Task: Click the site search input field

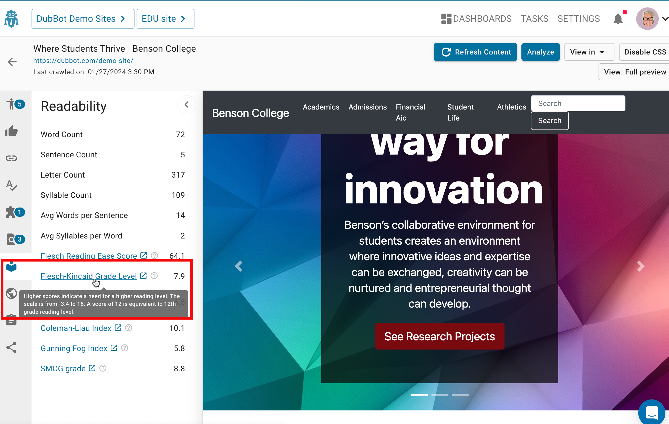Action: point(578,103)
